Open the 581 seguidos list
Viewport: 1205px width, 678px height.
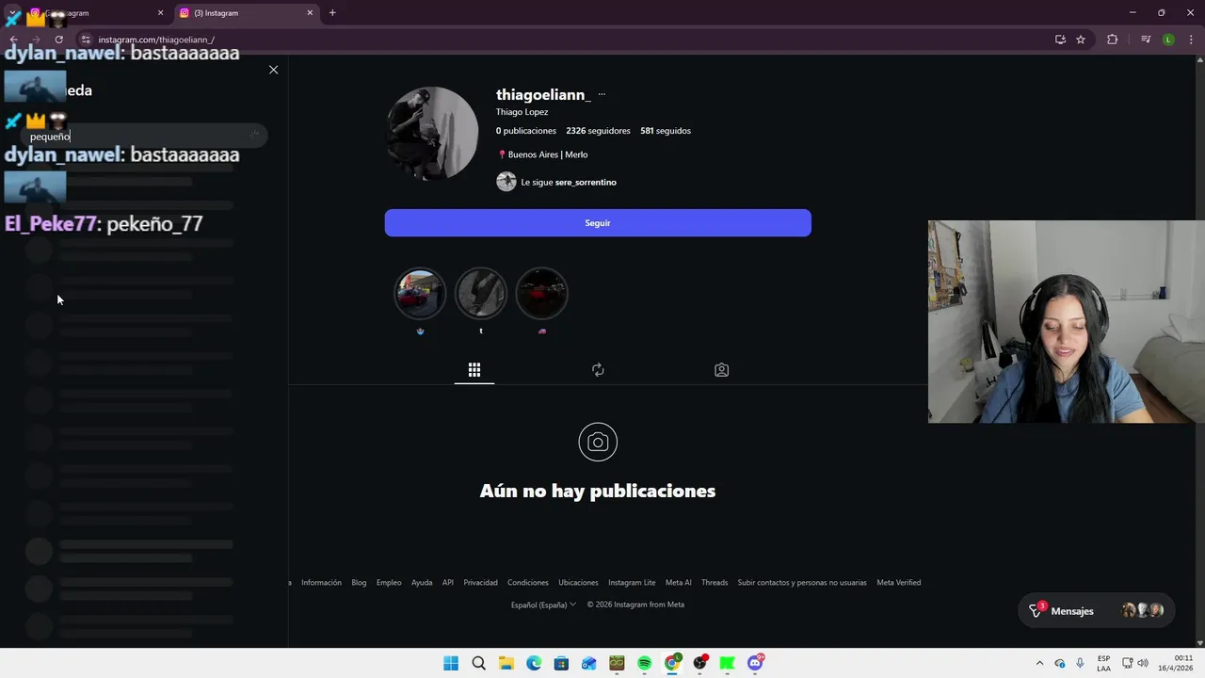point(666,131)
